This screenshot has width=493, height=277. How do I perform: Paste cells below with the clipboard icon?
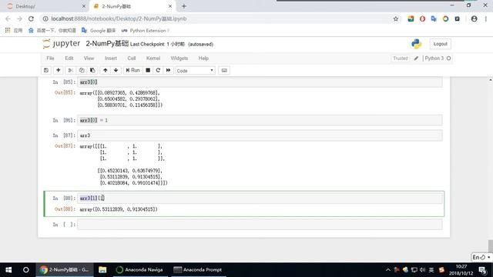92,70
